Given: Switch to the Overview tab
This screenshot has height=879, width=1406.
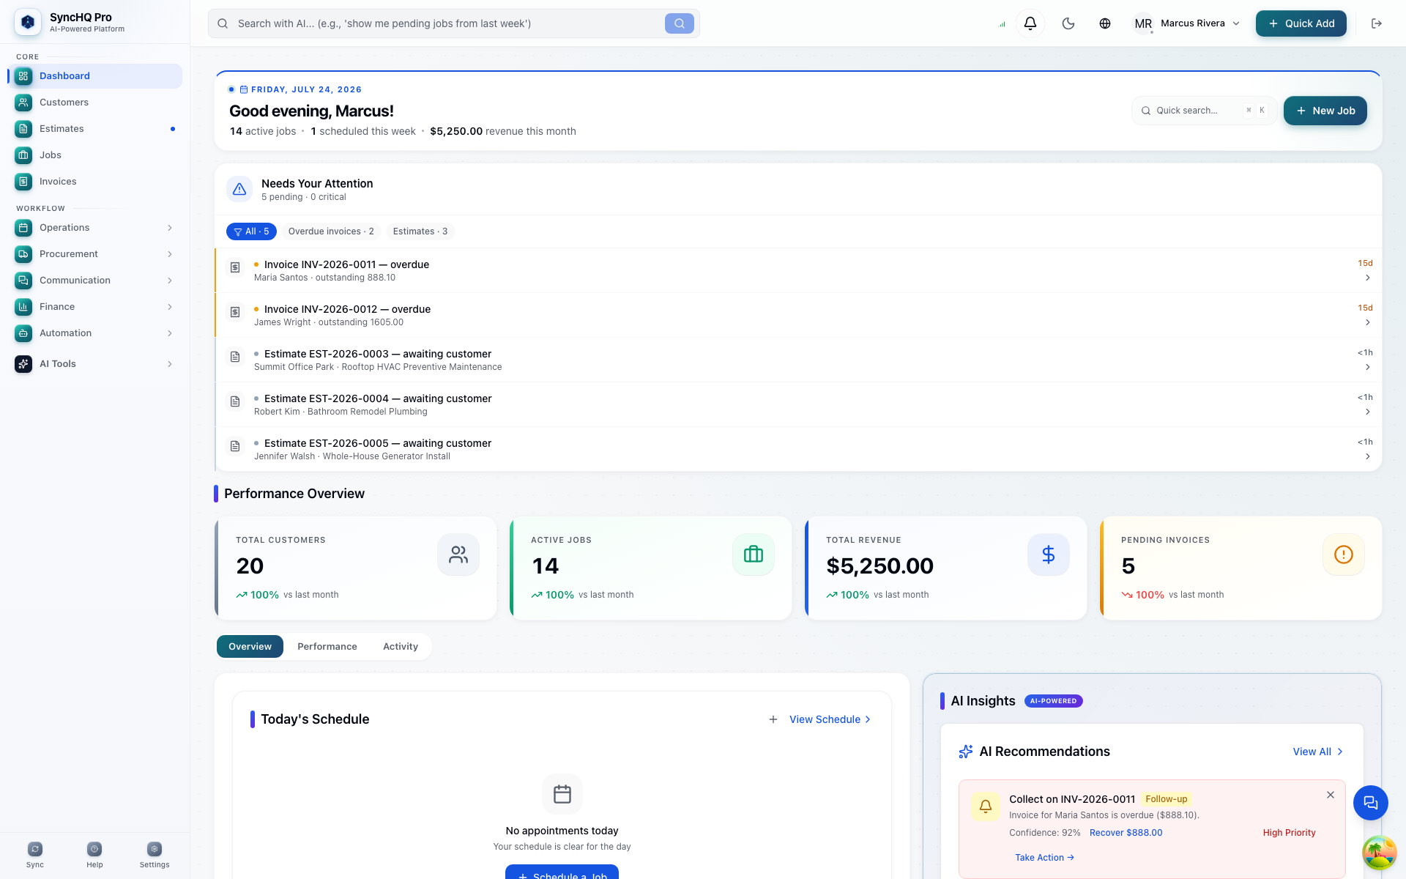Looking at the screenshot, I should click(250, 647).
